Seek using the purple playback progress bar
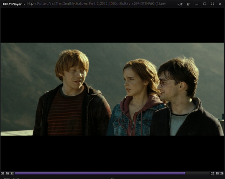Image resolution: width=225 pixels, height=179 pixels. [112, 173]
